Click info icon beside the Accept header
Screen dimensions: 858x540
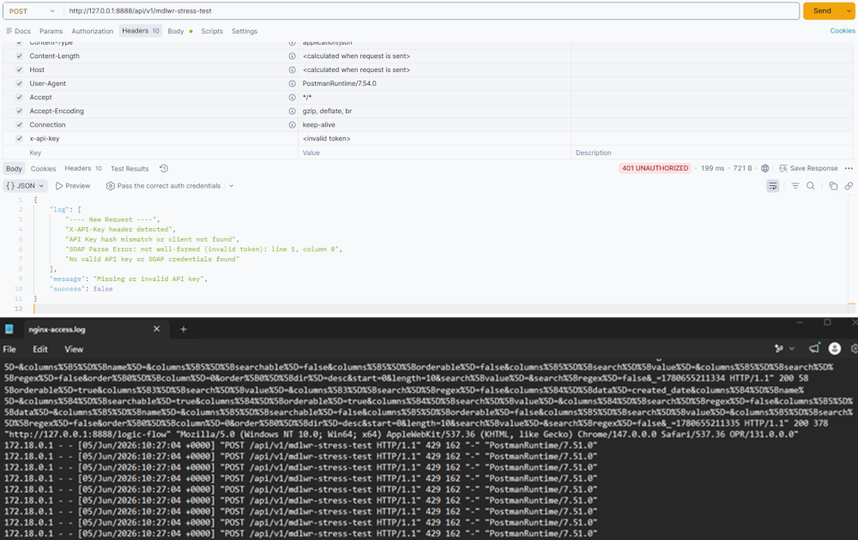[x=293, y=98]
